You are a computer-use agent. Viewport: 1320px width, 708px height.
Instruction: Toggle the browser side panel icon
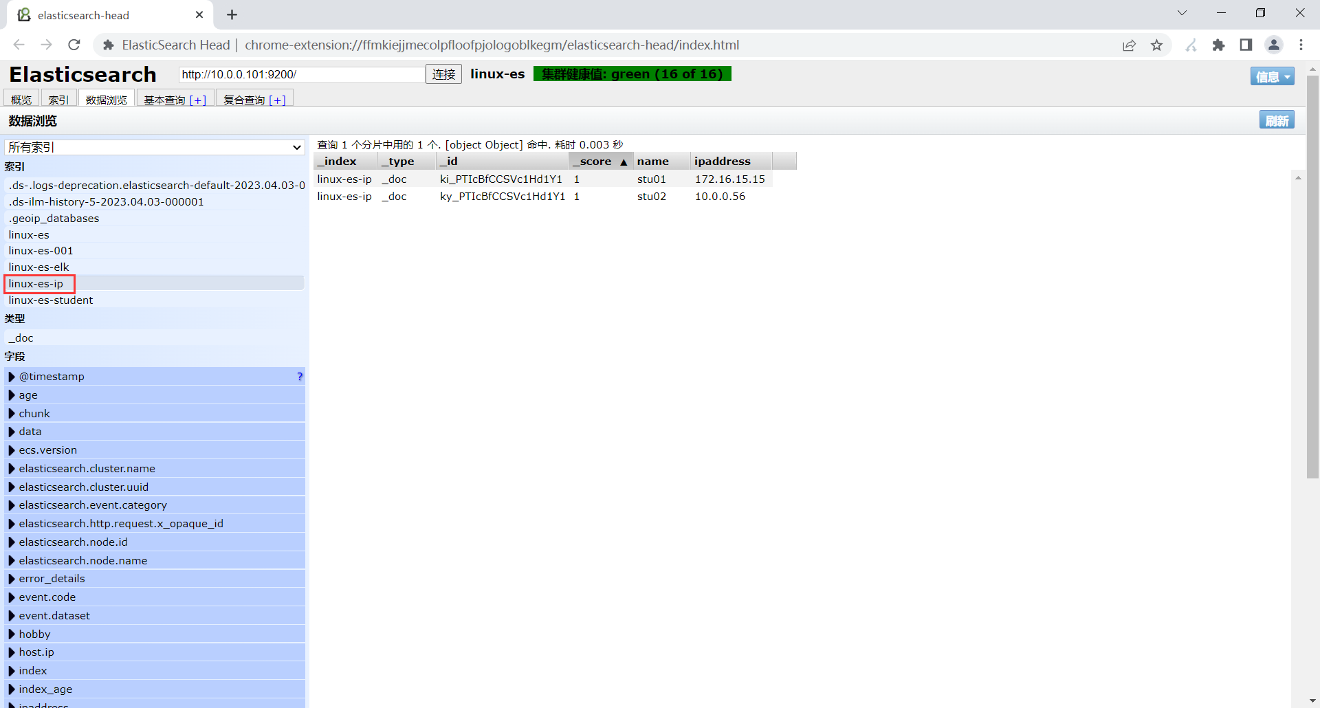1246,45
